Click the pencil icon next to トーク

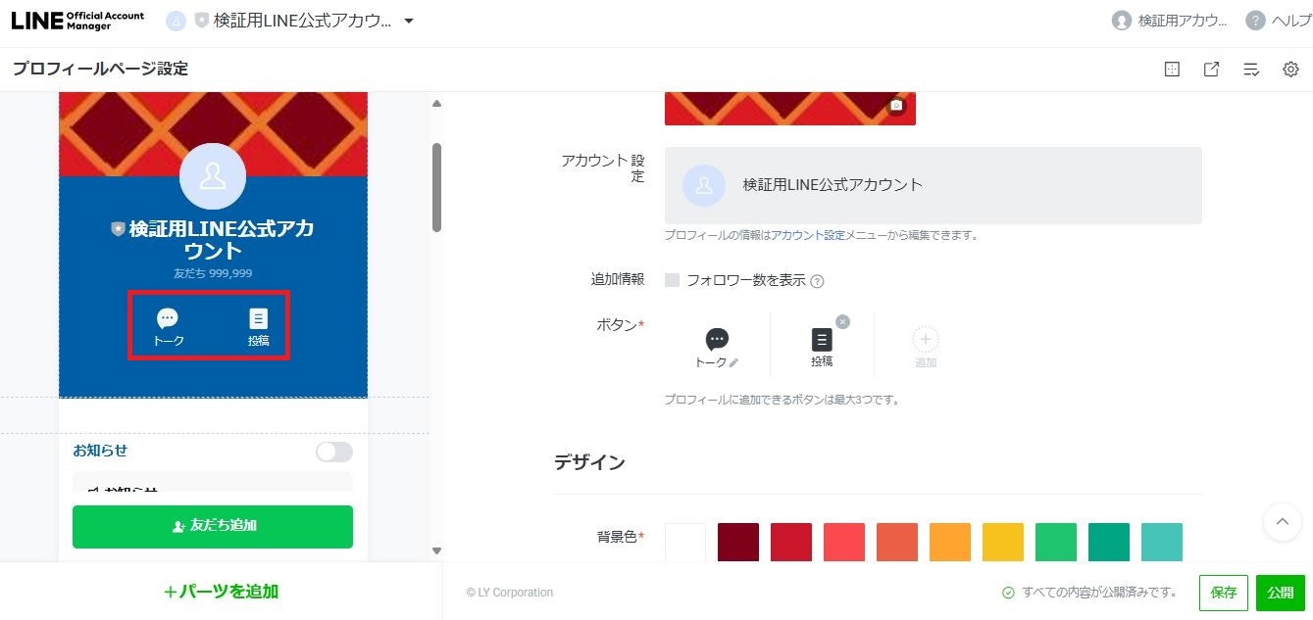pyautogui.click(x=733, y=362)
